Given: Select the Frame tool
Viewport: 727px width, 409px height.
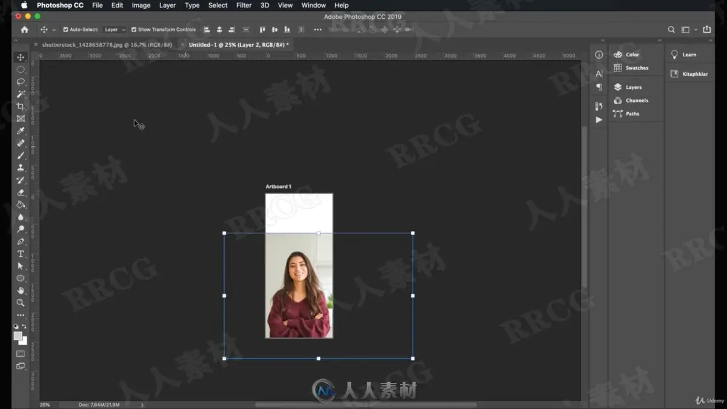Looking at the screenshot, I should [21, 119].
